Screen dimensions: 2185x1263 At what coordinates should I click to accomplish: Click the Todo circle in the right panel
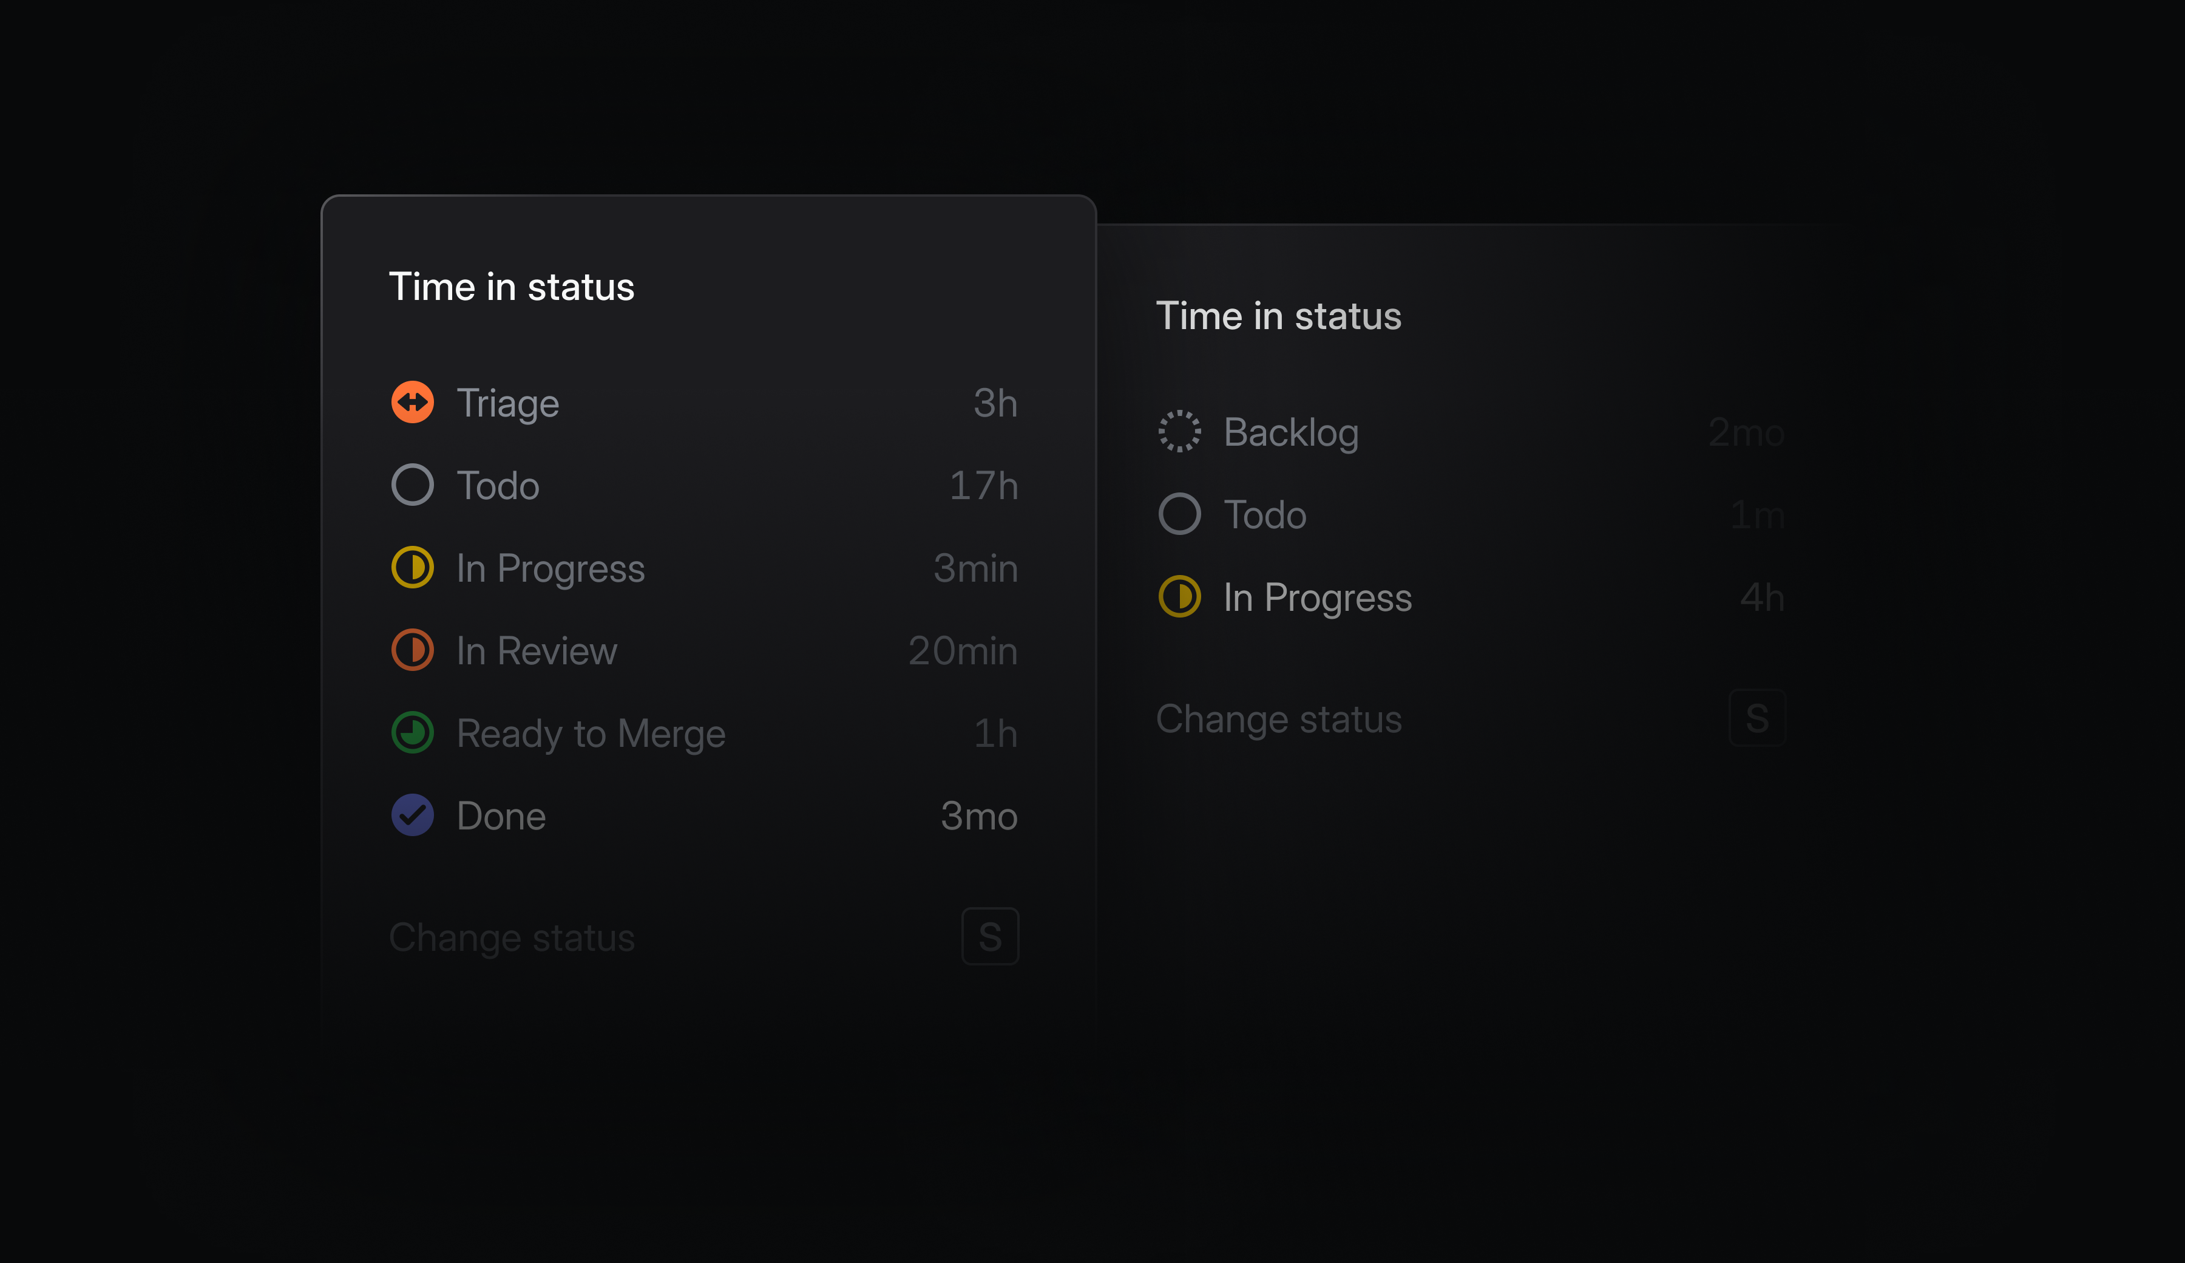[1180, 514]
